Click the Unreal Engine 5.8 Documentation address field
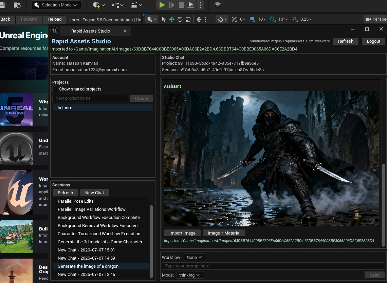The height and width of the screenshot is (283, 387). tap(105, 20)
